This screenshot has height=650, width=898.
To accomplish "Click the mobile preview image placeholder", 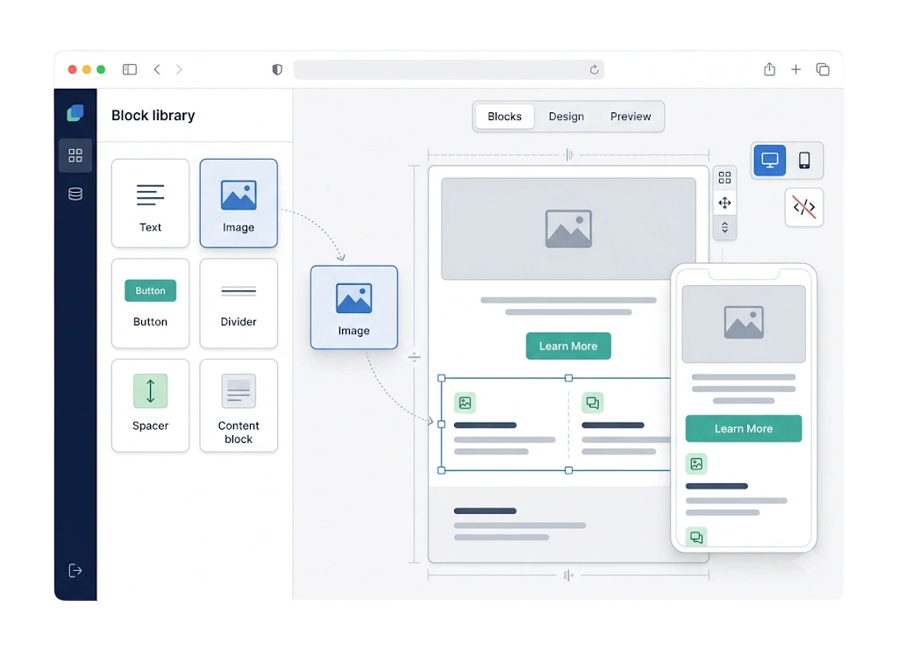I will click(x=744, y=324).
